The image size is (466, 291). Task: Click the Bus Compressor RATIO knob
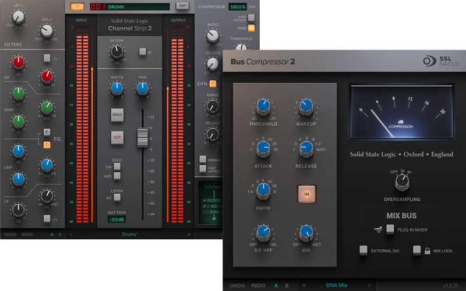(263, 191)
